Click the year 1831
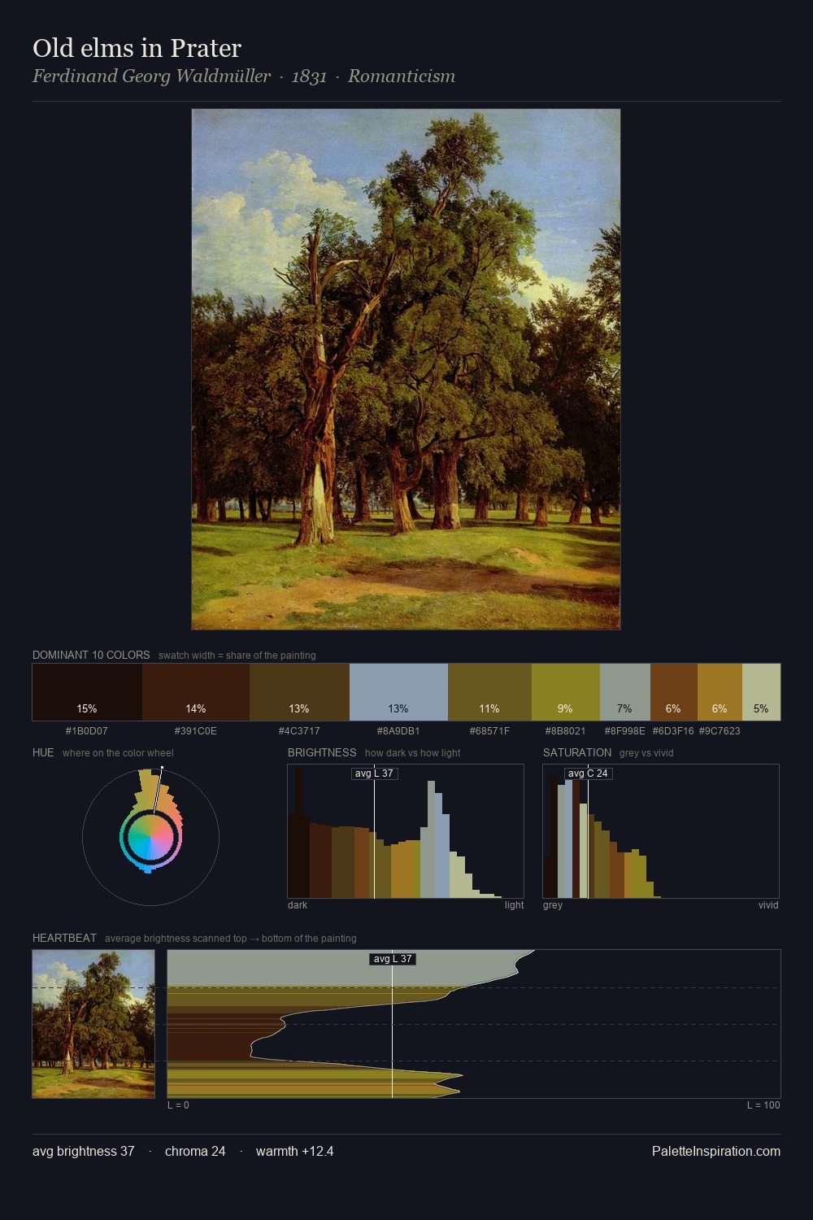This screenshot has height=1220, width=813. pyautogui.click(x=309, y=76)
